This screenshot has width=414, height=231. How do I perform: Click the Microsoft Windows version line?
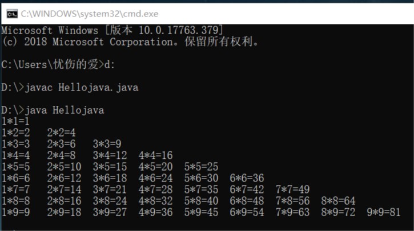(x=112, y=30)
